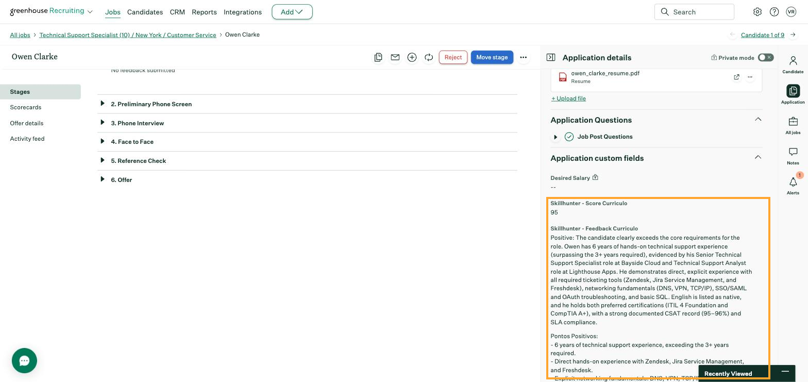Click the Owen Clarke candidate name heading
The height and width of the screenshot is (382, 808).
[x=35, y=57]
